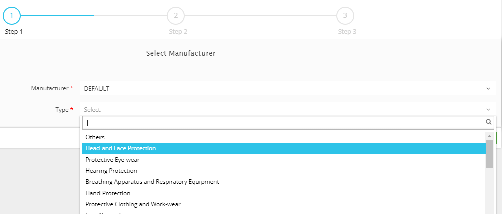The height and width of the screenshot is (214, 502).
Task: Select Hand Protection option
Action: click(x=108, y=193)
